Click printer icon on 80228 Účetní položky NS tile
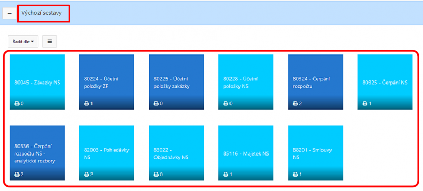This screenshot has width=423, height=191. (226, 103)
